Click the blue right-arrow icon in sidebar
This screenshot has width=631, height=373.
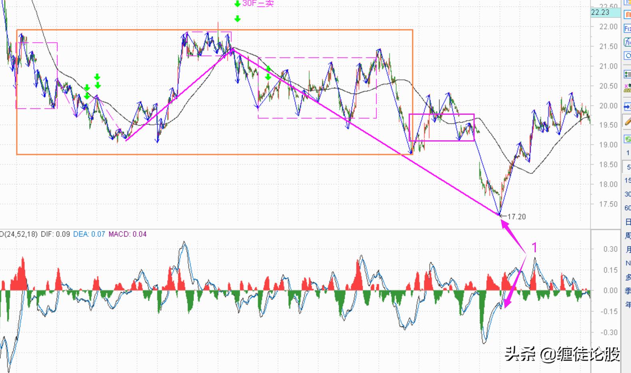coord(627,107)
